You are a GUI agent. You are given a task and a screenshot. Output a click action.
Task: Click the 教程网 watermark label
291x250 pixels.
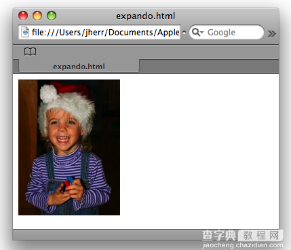pos(261,236)
